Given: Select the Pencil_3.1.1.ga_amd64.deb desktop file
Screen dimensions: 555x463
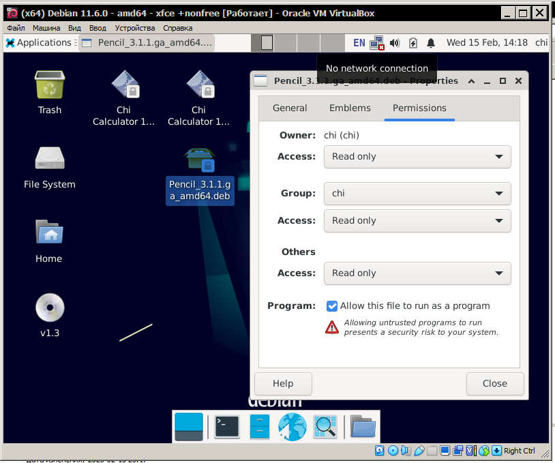Looking at the screenshot, I should (200, 177).
